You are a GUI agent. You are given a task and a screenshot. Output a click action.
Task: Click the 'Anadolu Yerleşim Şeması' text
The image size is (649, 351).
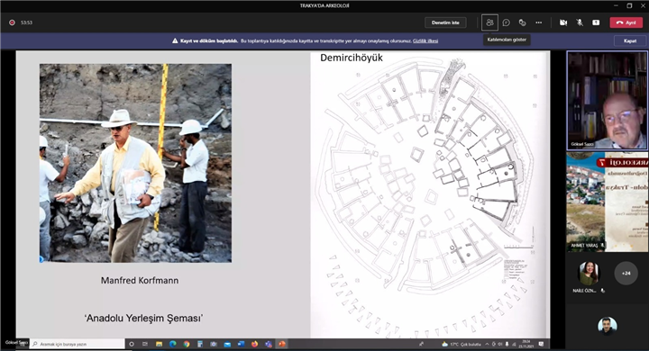(x=143, y=318)
